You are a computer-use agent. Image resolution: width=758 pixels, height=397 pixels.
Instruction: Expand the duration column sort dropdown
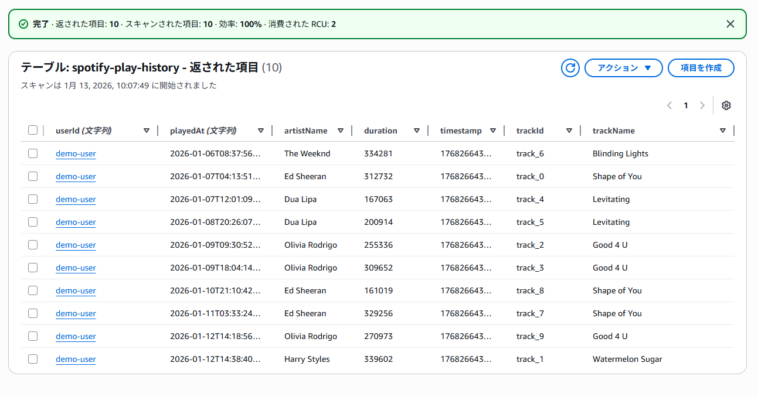417,131
